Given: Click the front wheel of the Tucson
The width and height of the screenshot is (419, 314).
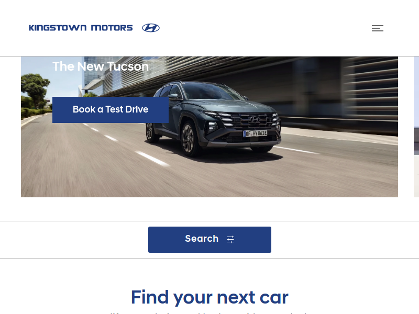Looking at the screenshot, I should pyautogui.click(x=189, y=139).
